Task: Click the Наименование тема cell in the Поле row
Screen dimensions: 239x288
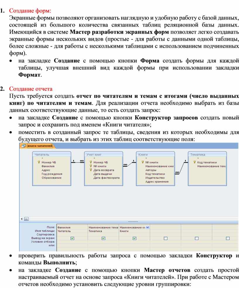Action: (103, 227)
